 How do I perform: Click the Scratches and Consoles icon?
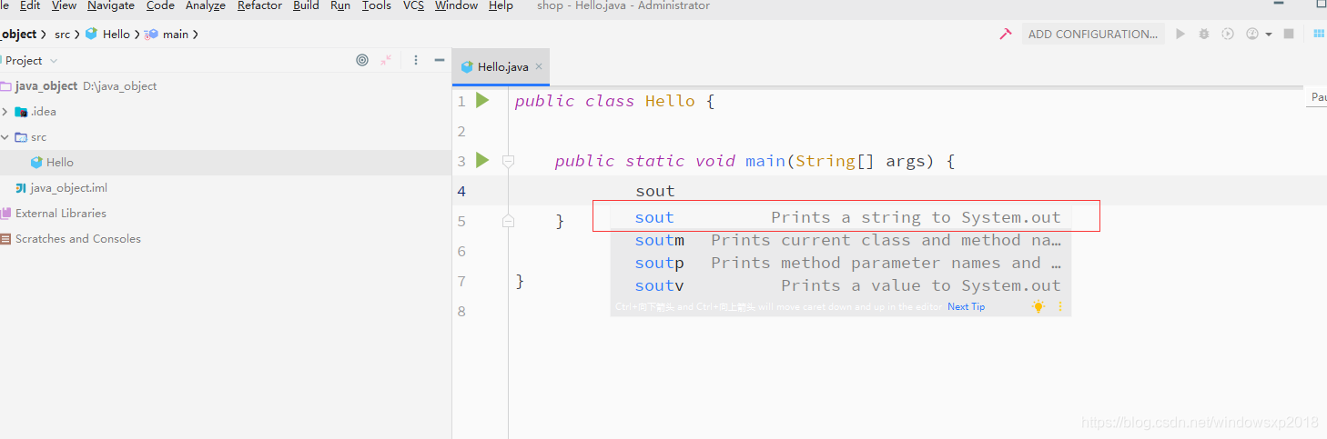tap(5, 239)
